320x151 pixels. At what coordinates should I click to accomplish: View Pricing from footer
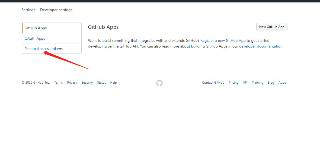(233, 83)
